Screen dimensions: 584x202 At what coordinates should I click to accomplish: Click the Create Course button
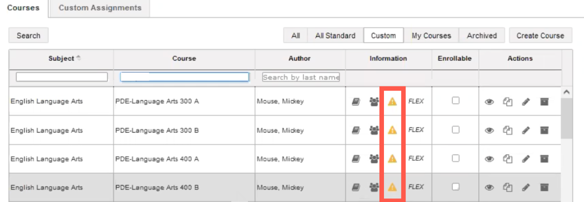click(540, 36)
